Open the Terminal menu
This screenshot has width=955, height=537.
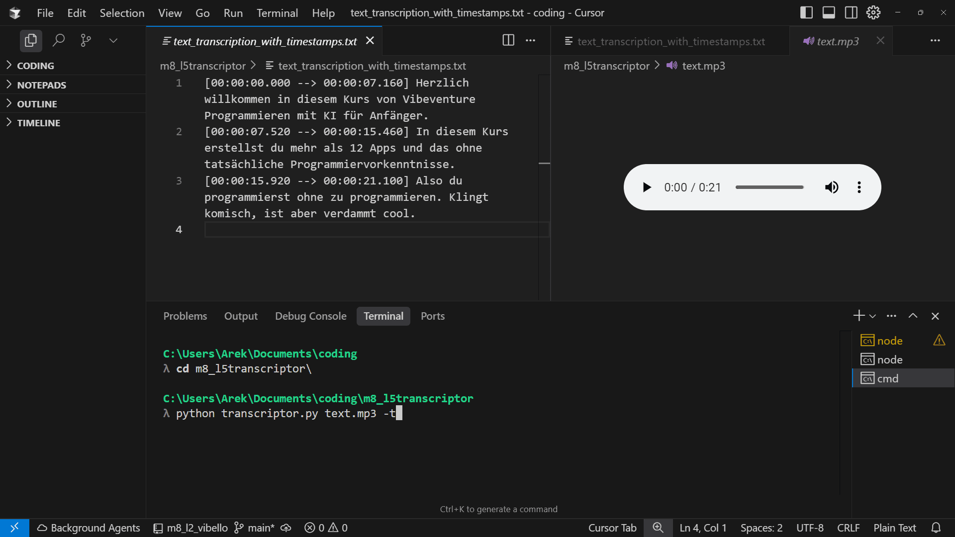coord(277,13)
